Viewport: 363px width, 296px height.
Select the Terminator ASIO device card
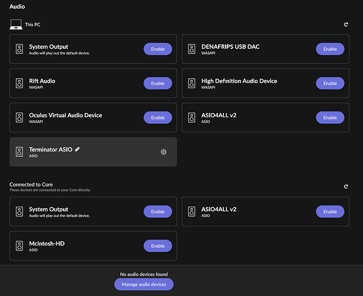pos(93,152)
